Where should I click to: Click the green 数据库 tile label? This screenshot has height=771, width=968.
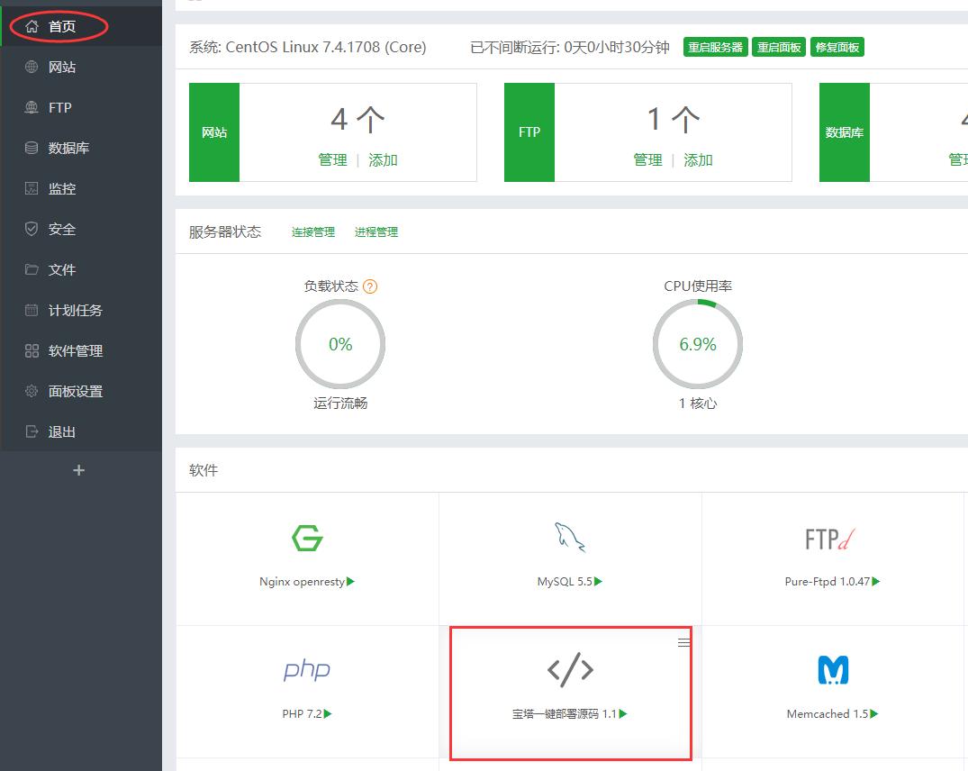coord(844,132)
